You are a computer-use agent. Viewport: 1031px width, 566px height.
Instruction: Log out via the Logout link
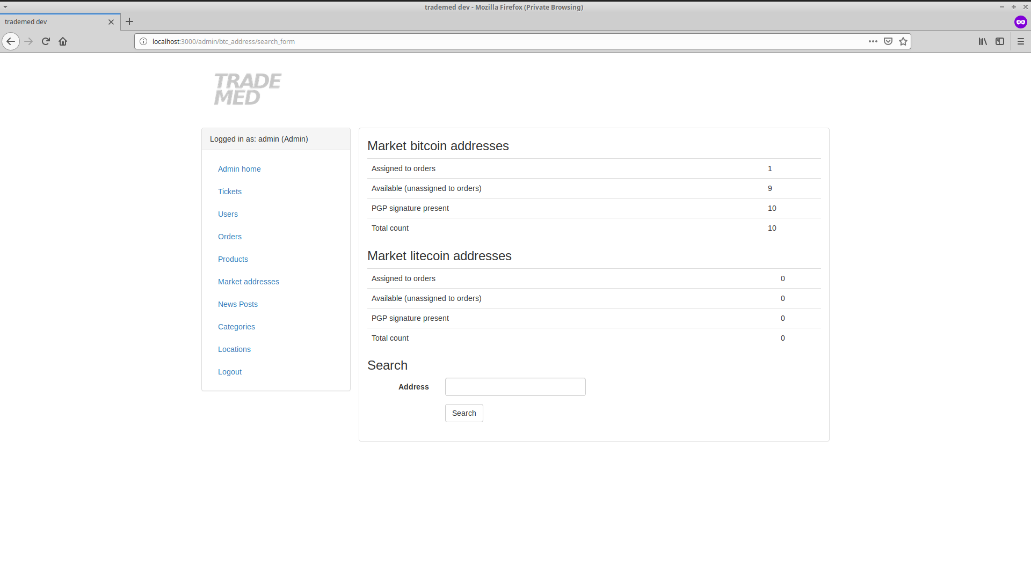pyautogui.click(x=229, y=372)
